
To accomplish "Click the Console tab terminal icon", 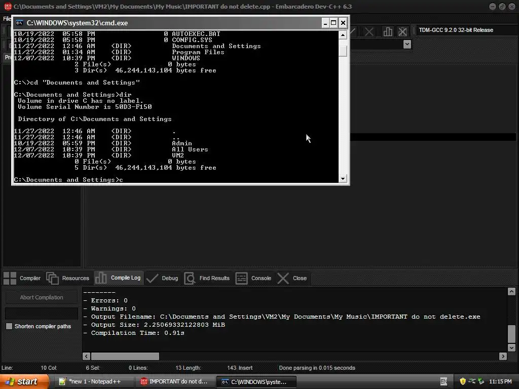I will tap(241, 278).
